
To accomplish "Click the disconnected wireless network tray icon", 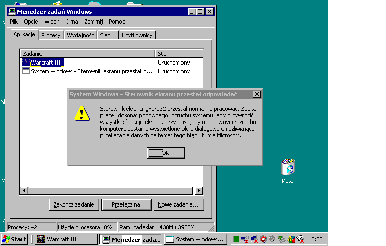I will click(300, 239).
